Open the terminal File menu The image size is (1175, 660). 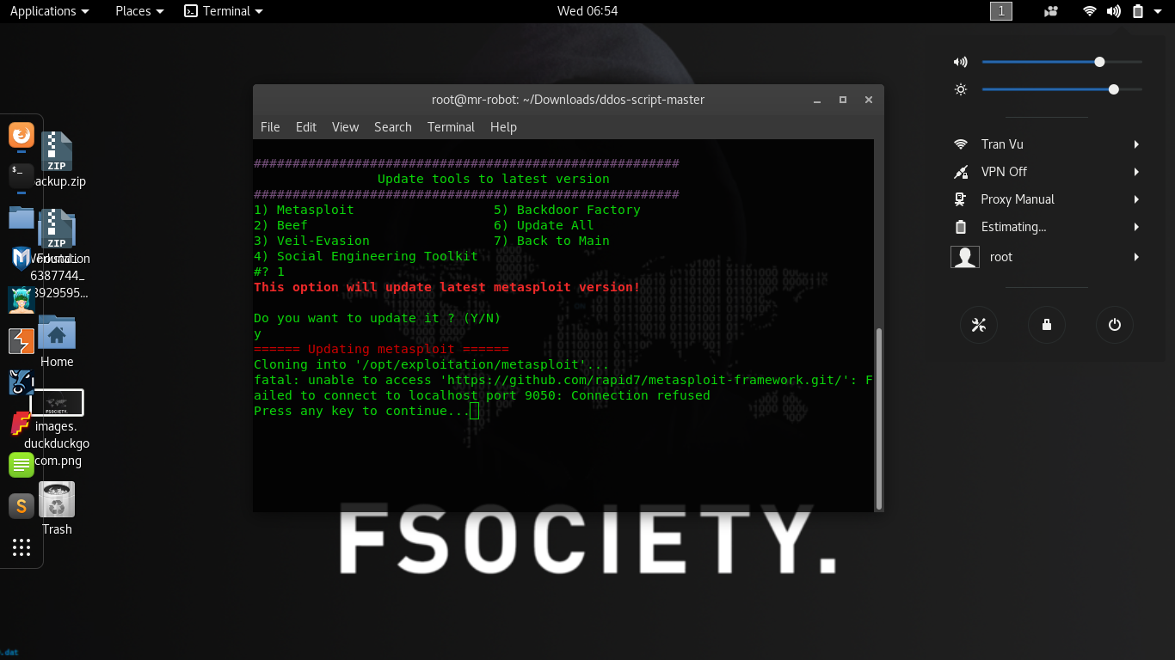pyautogui.click(x=270, y=126)
